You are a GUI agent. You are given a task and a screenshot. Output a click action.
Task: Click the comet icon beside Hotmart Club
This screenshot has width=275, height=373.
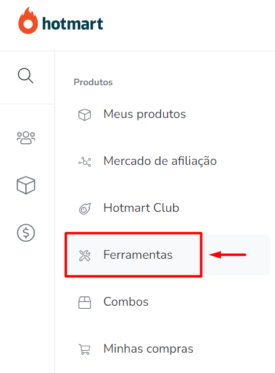[x=85, y=209]
